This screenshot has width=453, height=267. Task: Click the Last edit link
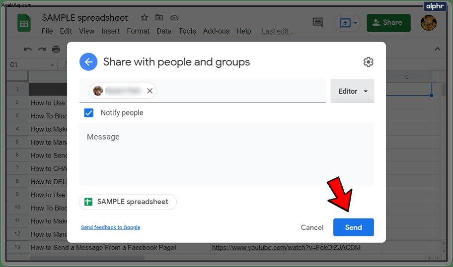pyautogui.click(x=278, y=31)
